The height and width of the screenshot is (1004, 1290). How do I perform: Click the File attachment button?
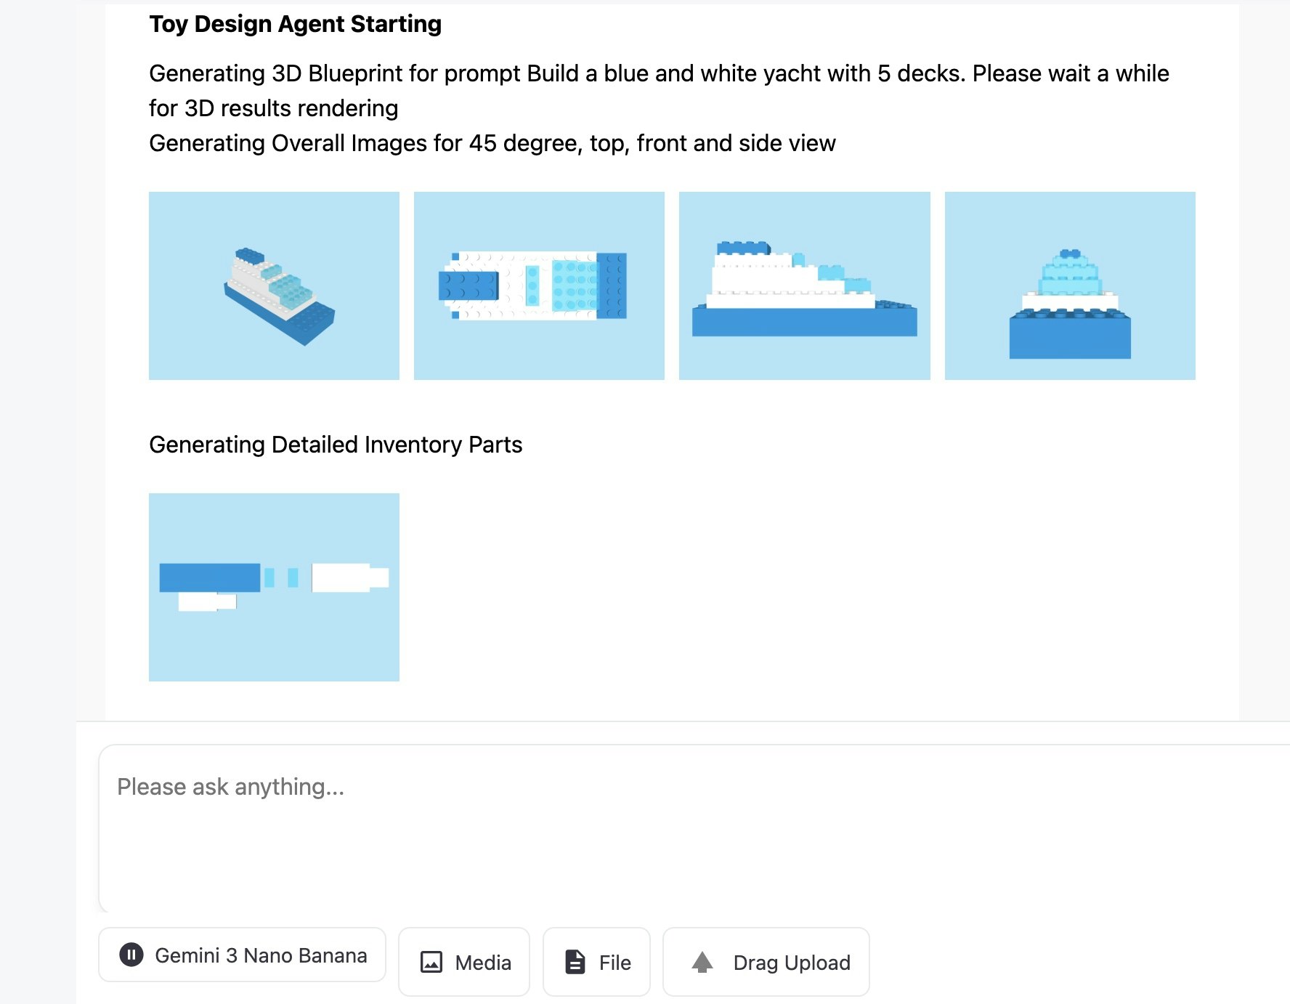point(596,962)
